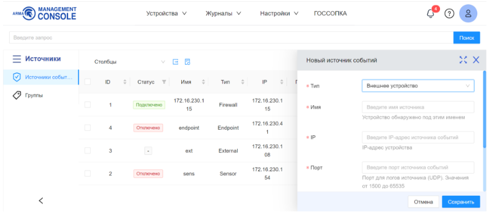Screen dimensions: 487x221
Task: Open the Тип dropdown Внешнее устройство
Action: tap(418, 86)
